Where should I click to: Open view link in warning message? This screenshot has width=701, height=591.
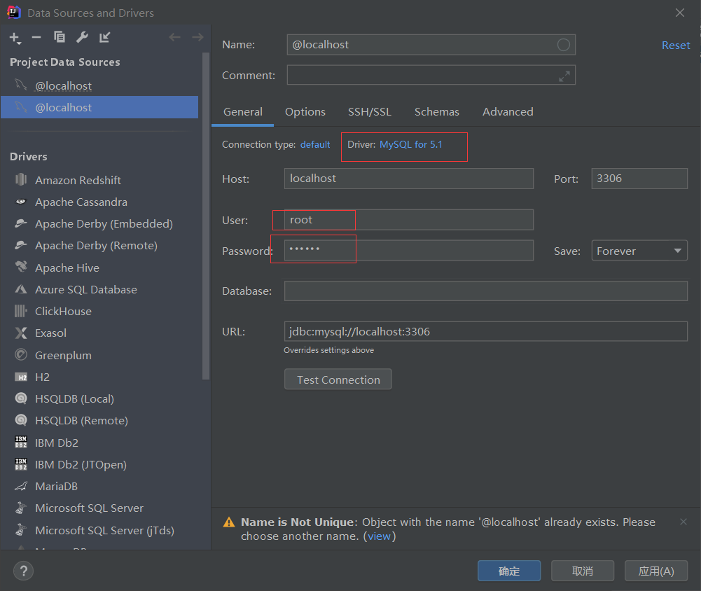[379, 536]
